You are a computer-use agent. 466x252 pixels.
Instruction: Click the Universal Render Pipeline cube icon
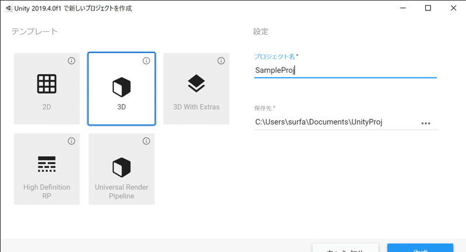pyautogui.click(x=122, y=168)
